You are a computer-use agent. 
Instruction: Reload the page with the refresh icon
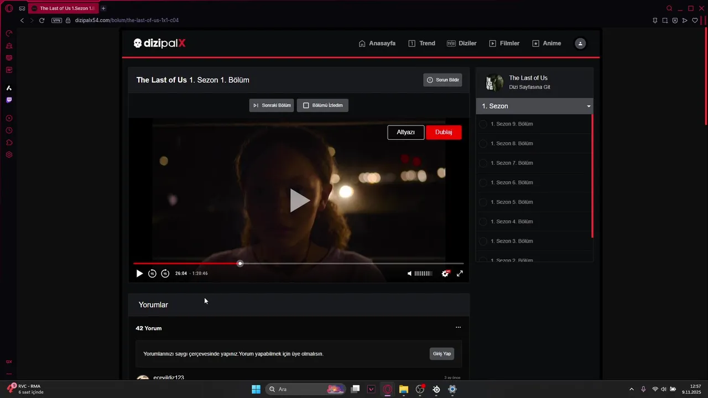41,20
